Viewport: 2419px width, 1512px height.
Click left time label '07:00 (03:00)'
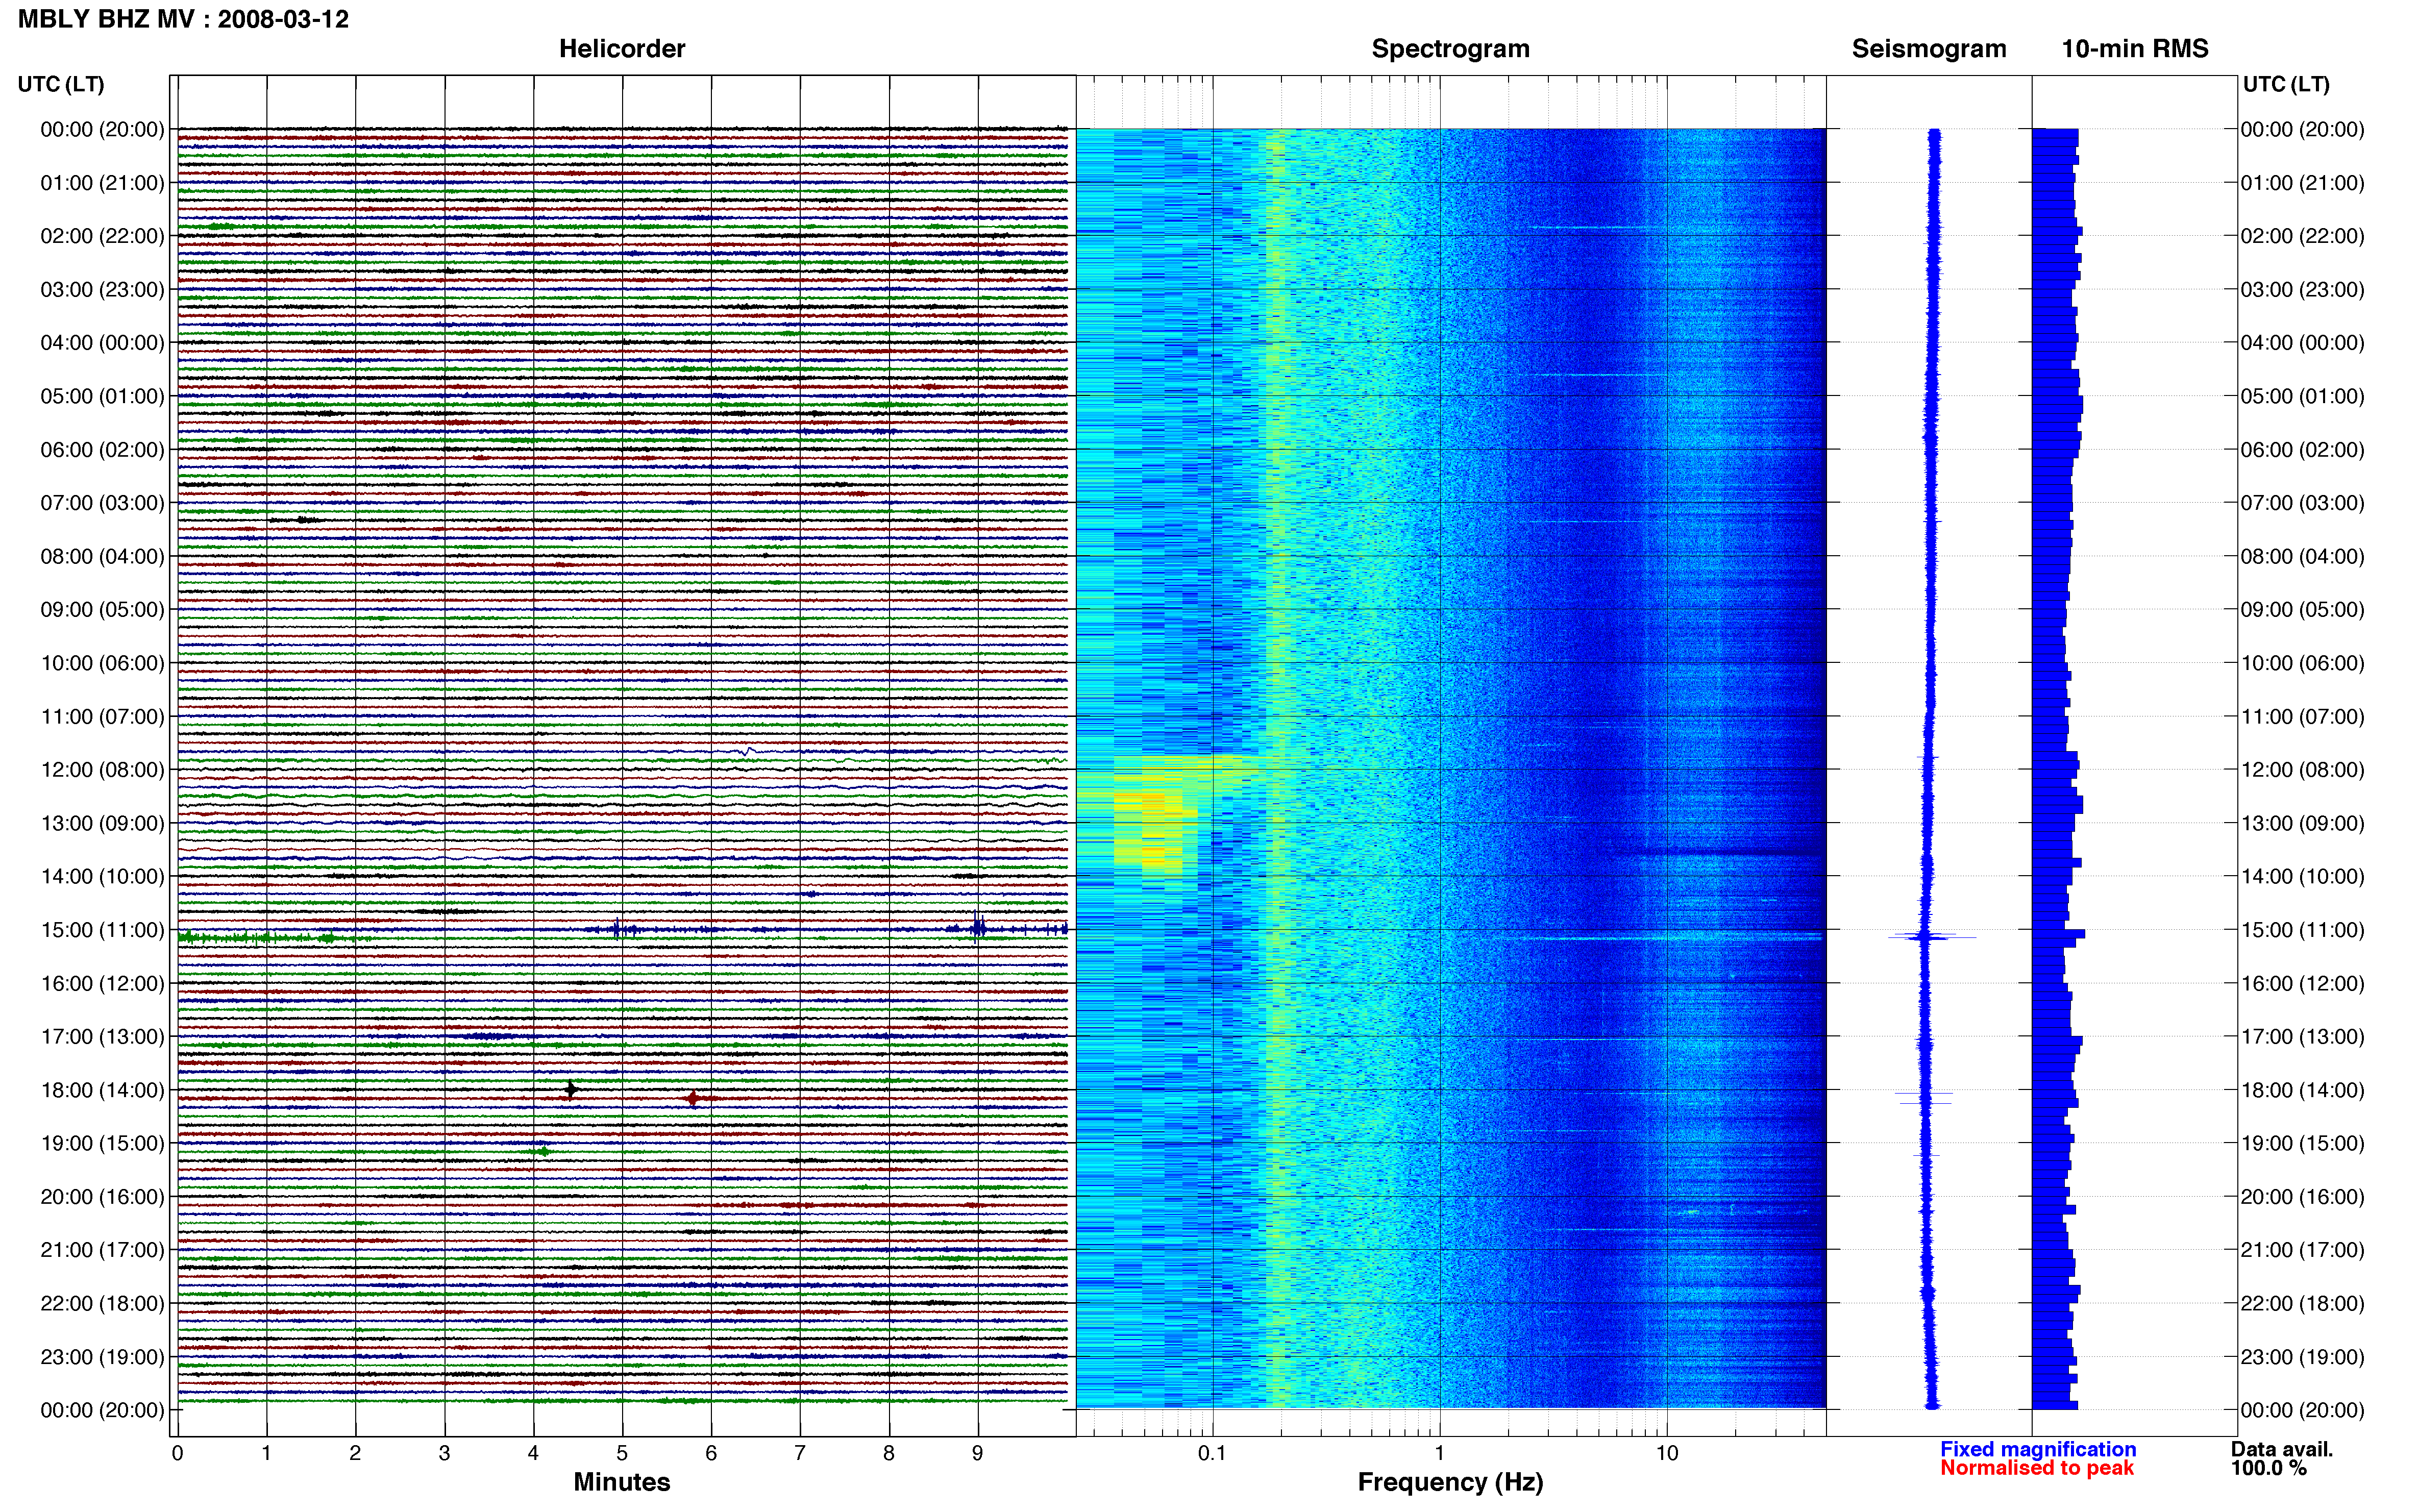(x=102, y=503)
